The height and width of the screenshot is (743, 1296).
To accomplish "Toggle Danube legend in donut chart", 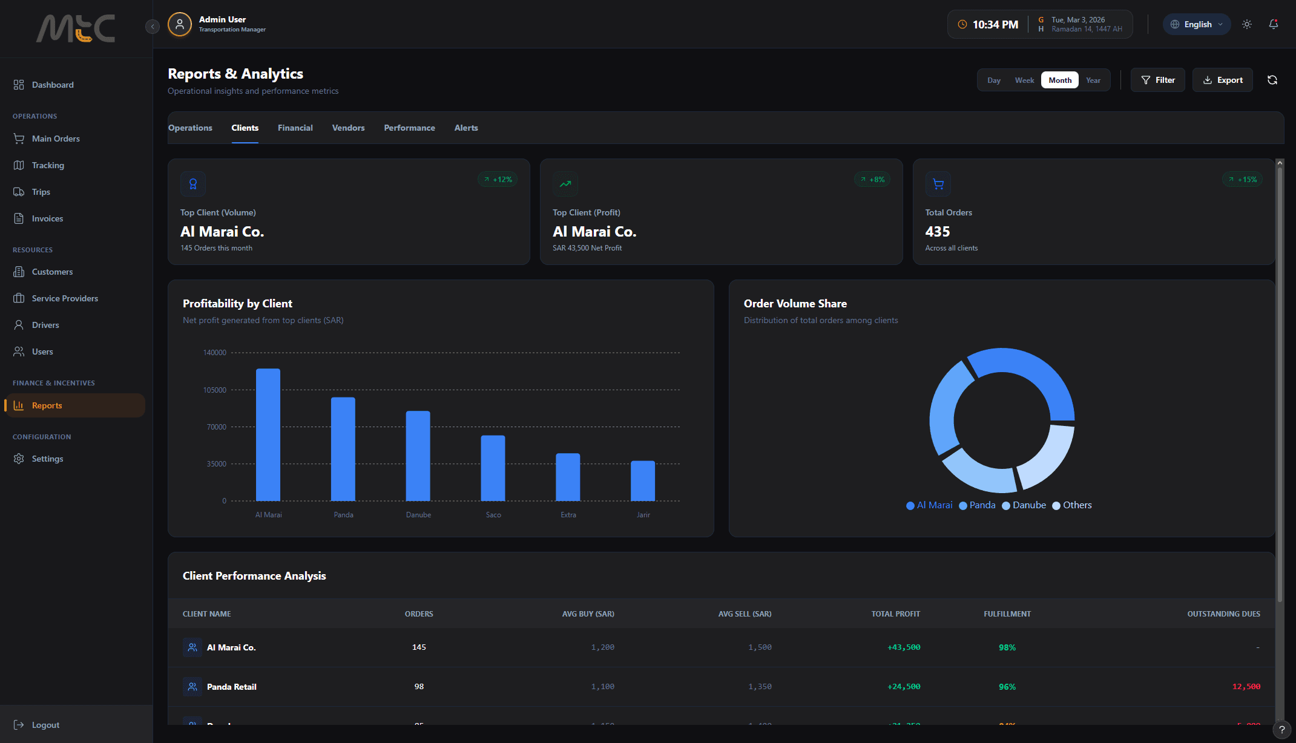I will (1024, 505).
